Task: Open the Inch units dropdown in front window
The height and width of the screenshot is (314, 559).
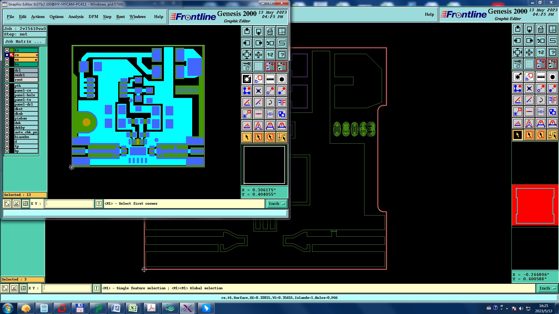Action: (277, 204)
